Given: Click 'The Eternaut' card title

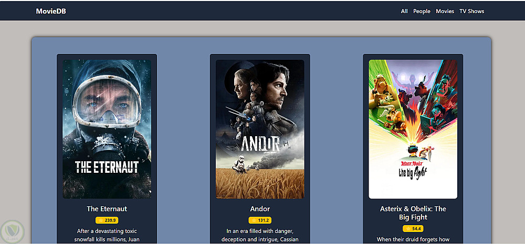Looking at the screenshot, I should tap(107, 209).
